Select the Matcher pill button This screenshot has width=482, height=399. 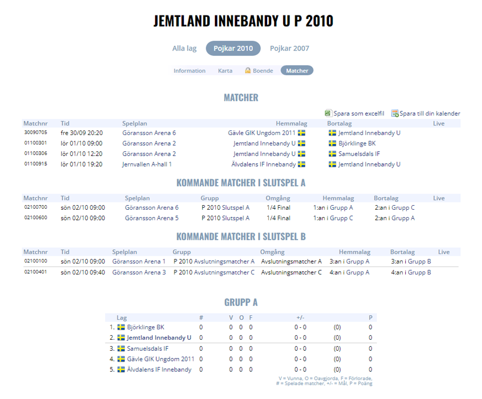[297, 71]
